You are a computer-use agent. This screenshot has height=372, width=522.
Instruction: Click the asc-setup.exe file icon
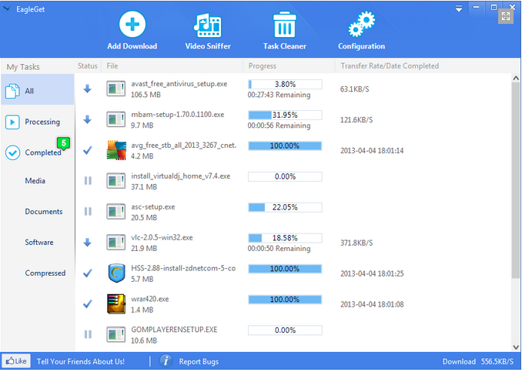[115, 212]
